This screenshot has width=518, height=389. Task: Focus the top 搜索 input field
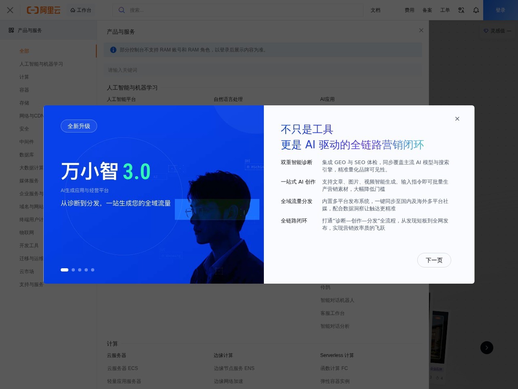pyautogui.click(x=238, y=10)
